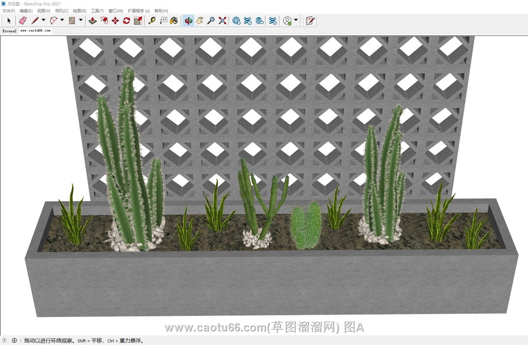Open the account profile dropdown arrow
528x345 pixels.
(296, 20)
